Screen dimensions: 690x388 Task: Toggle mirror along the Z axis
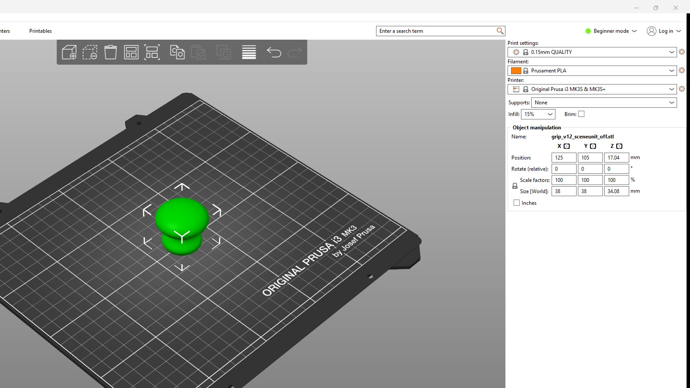pyautogui.click(x=619, y=146)
